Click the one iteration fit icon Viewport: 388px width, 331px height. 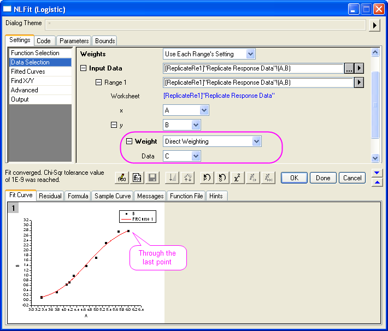(x=252, y=178)
